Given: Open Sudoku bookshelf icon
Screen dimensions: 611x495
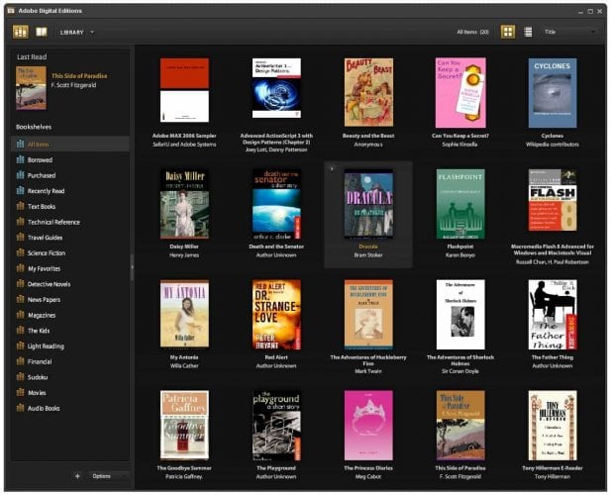Looking at the screenshot, I should point(20,377).
